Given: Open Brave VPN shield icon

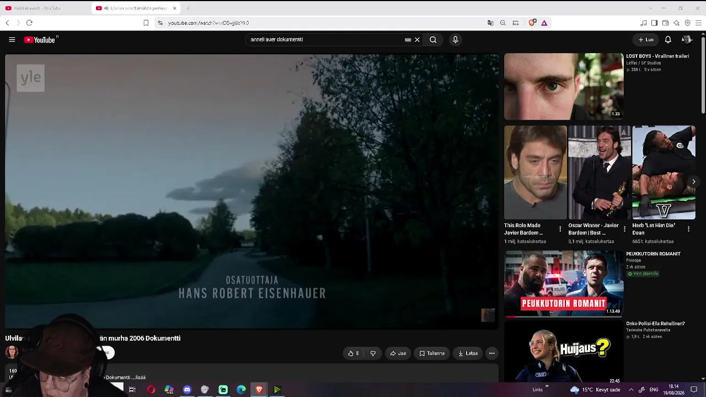Looking at the screenshot, I should [688, 23].
